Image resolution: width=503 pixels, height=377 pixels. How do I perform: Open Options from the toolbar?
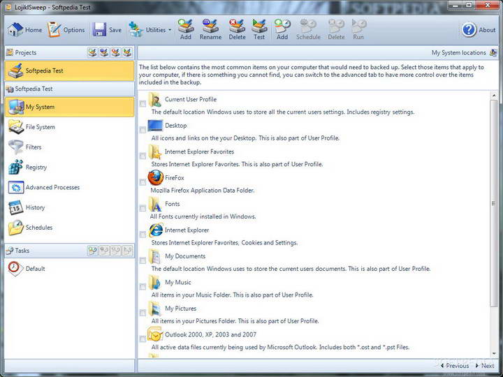pos(66,30)
